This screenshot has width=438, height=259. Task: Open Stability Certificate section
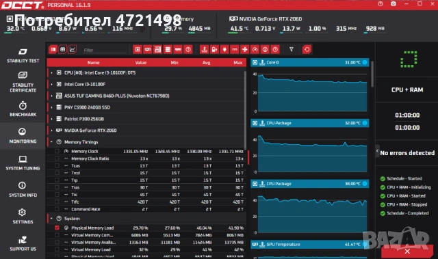(23, 82)
